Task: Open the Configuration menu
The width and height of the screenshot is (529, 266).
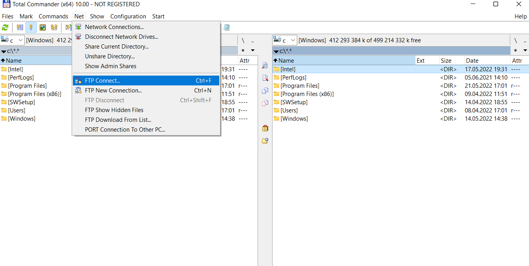Action: point(128,16)
